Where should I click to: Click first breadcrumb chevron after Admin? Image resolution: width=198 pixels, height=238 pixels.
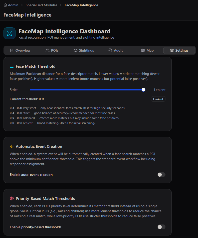coord(22,5)
